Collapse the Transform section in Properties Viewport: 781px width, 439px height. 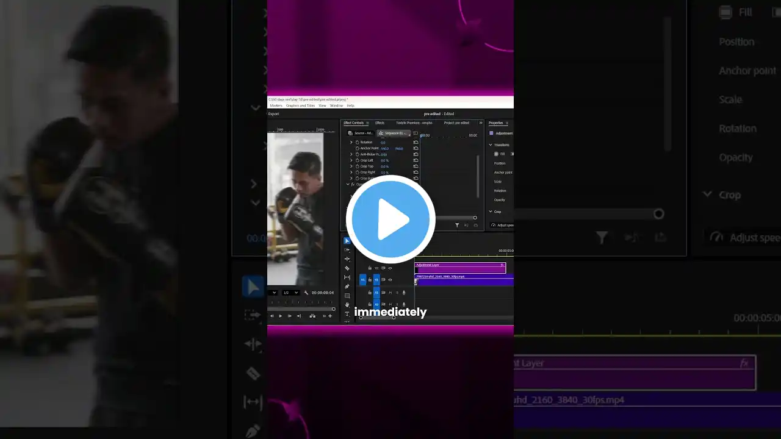tap(490, 145)
